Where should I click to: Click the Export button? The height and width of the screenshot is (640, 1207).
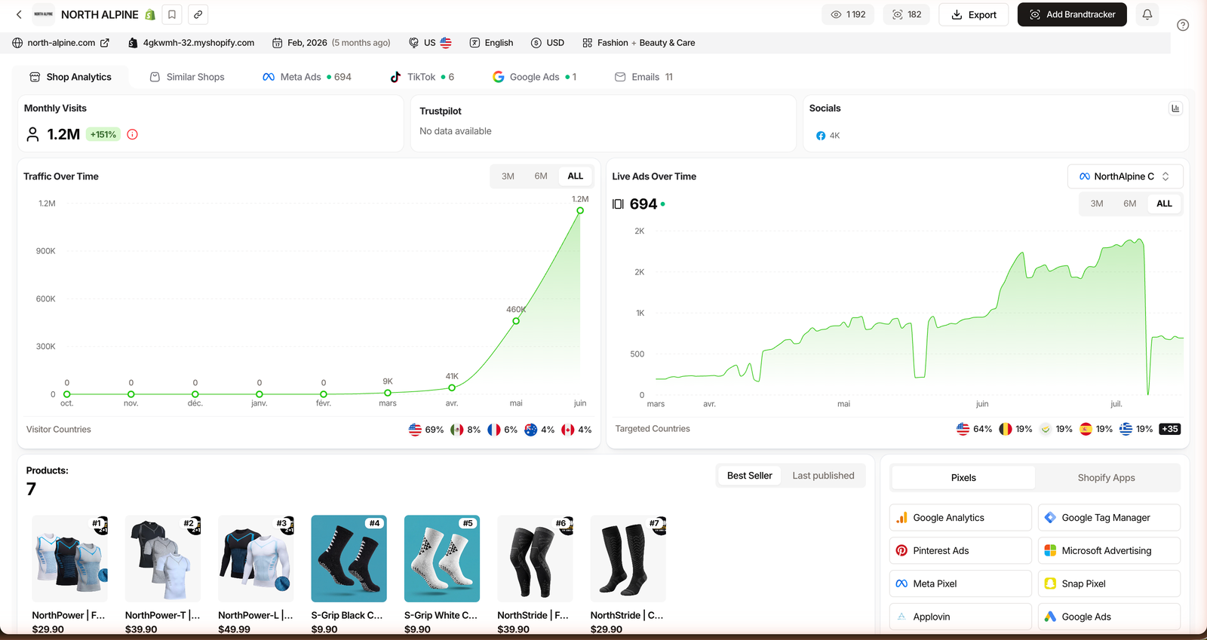click(973, 14)
